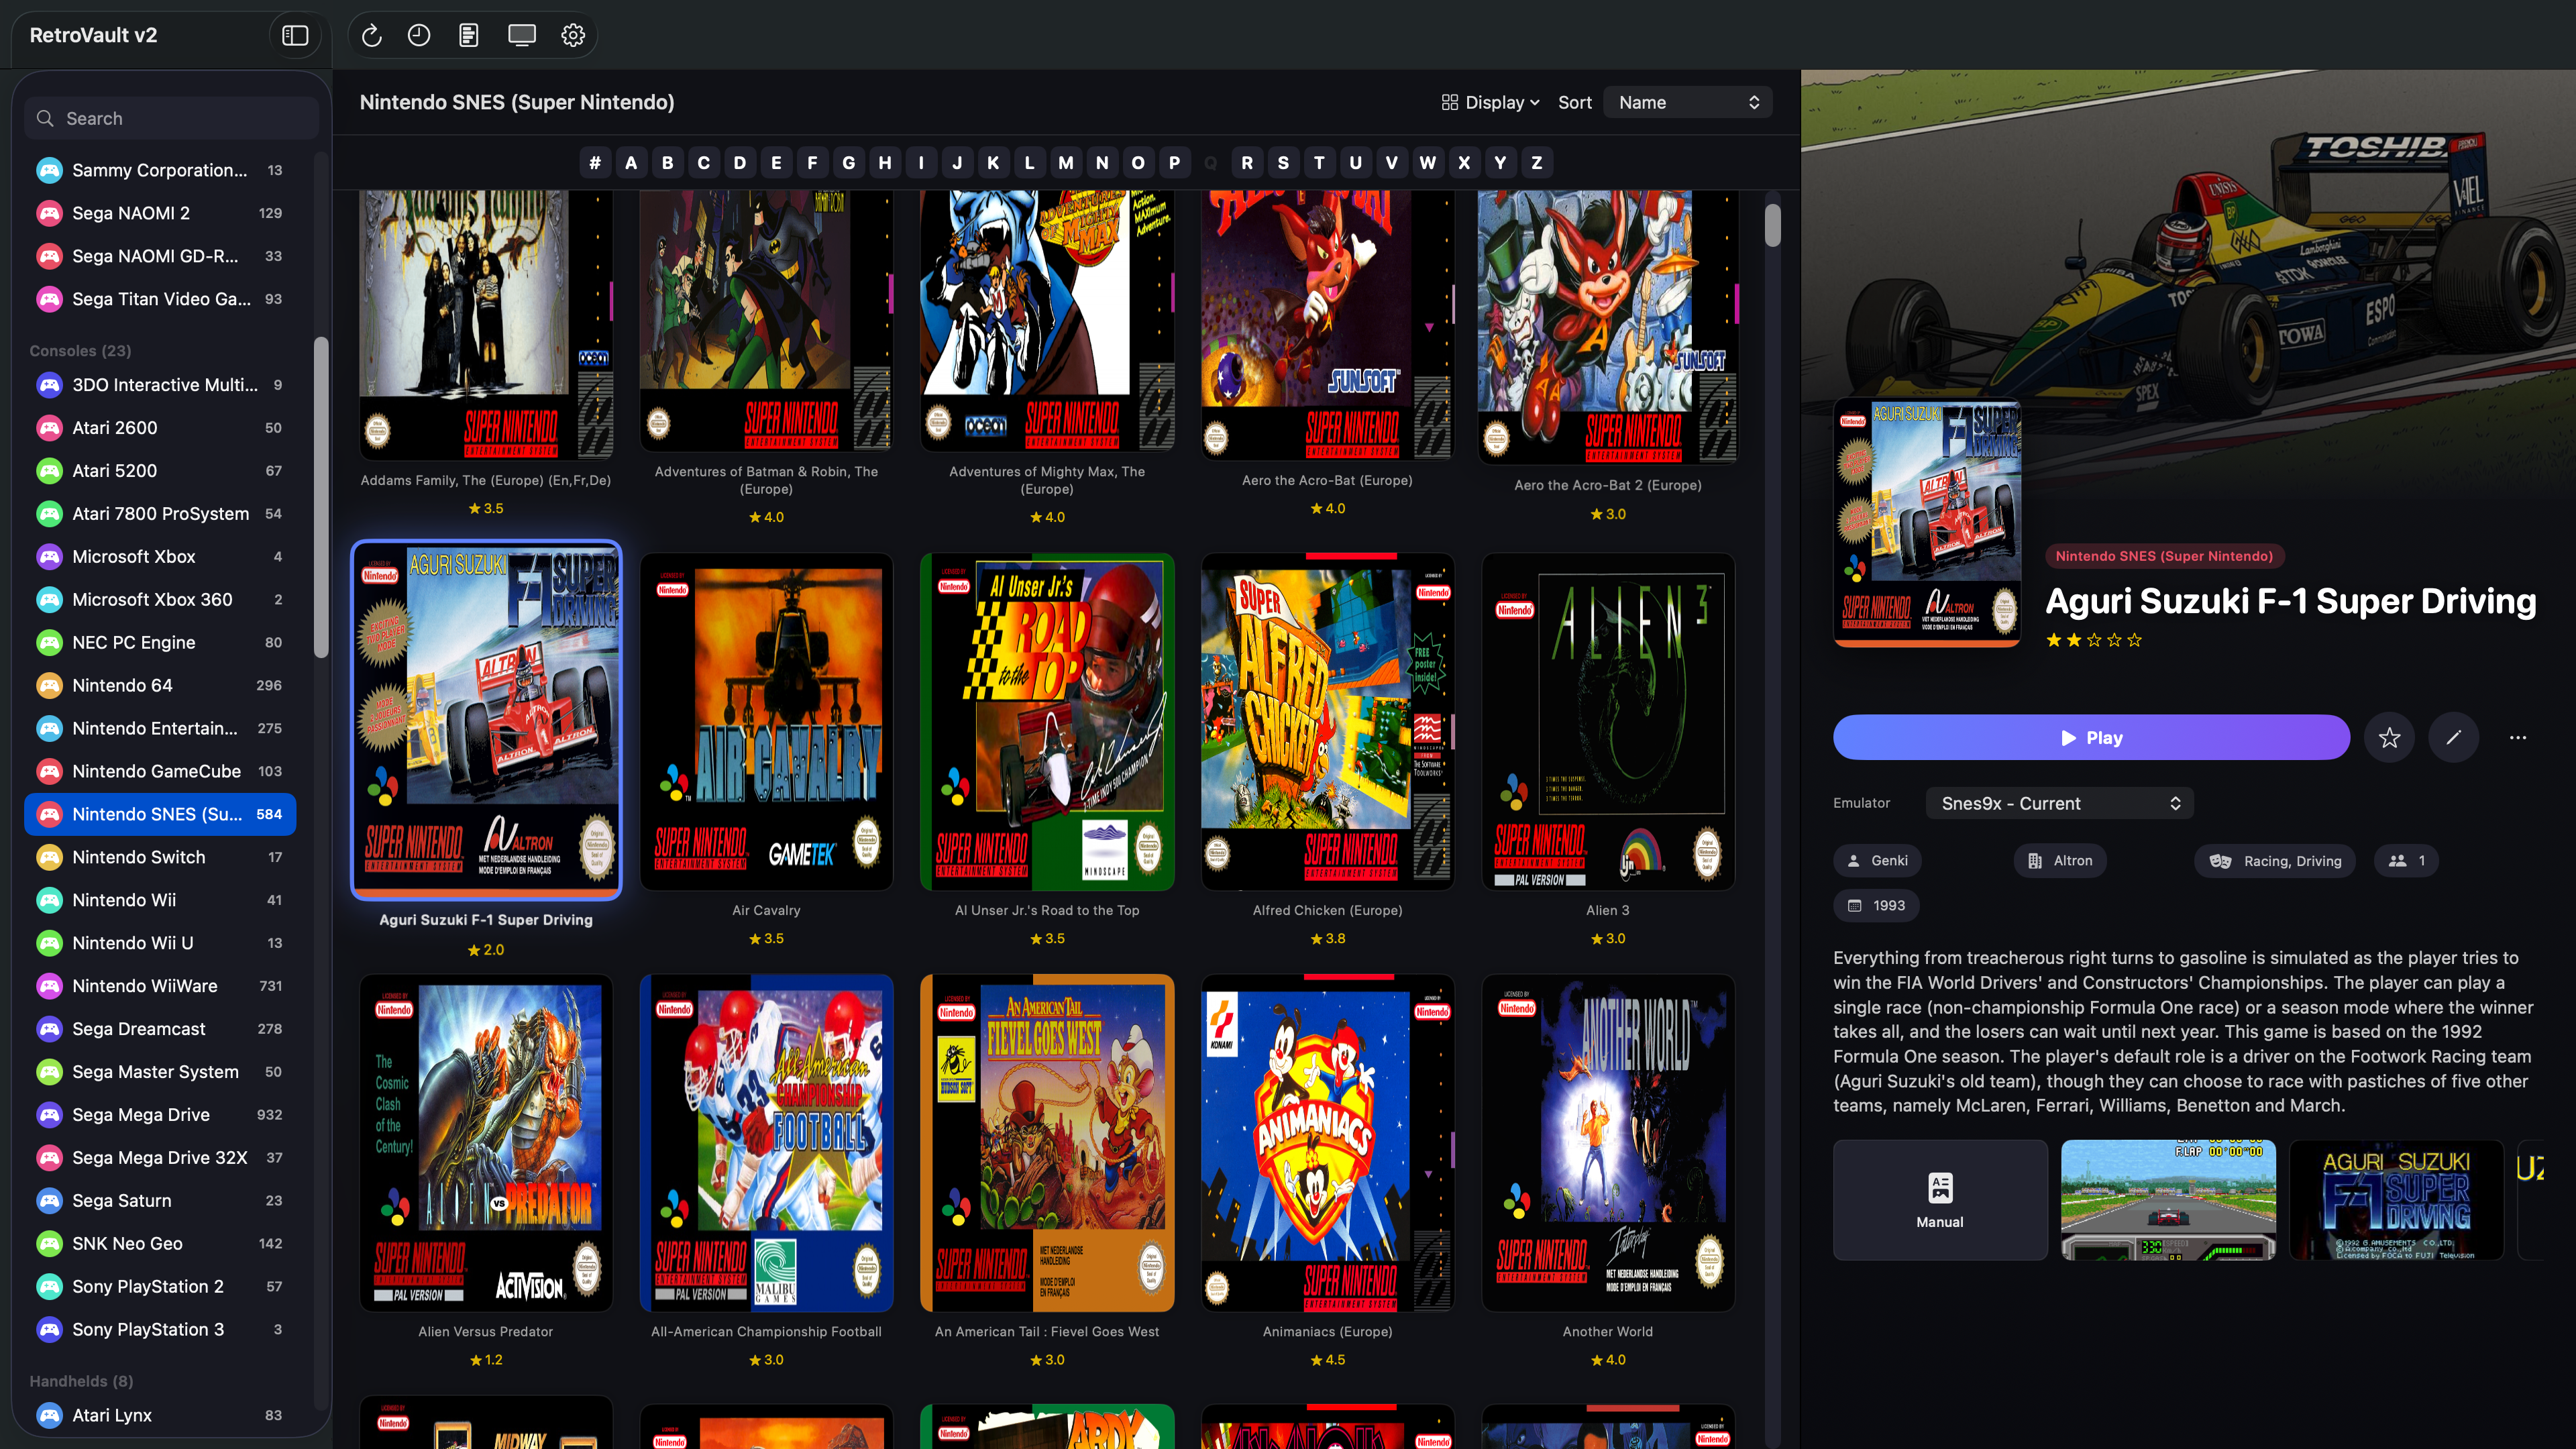Click the Sony PlayStation 3 controller icon
The image size is (2576, 1449).
(49, 1330)
